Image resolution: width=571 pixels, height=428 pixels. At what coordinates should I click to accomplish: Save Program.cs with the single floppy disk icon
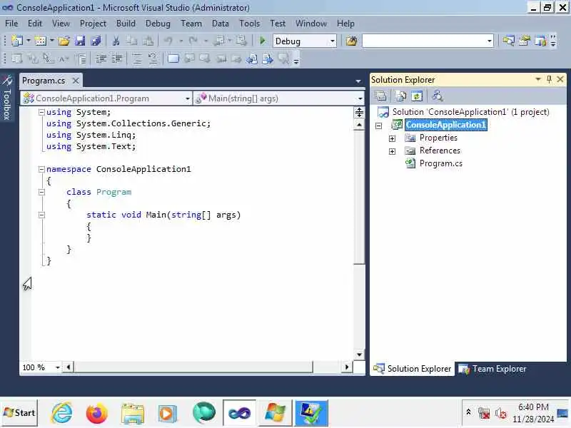pyautogui.click(x=80, y=41)
